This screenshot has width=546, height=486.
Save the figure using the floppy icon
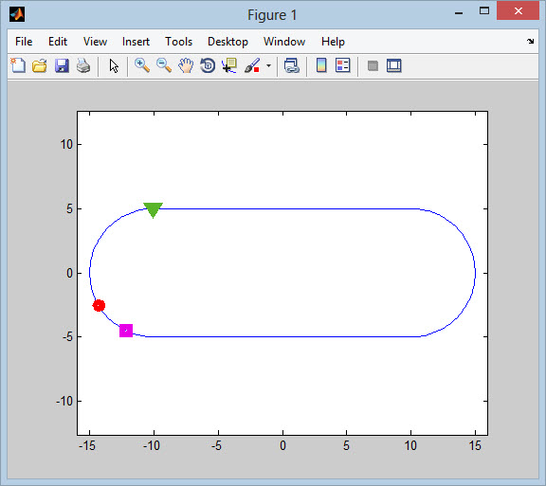62,65
